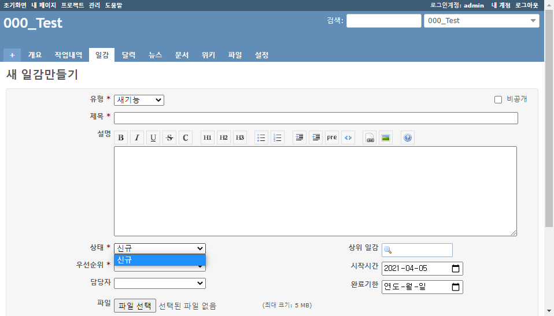The height and width of the screenshot is (316, 554).
Task: Go to 초기화면 home link
Action: 15,5
